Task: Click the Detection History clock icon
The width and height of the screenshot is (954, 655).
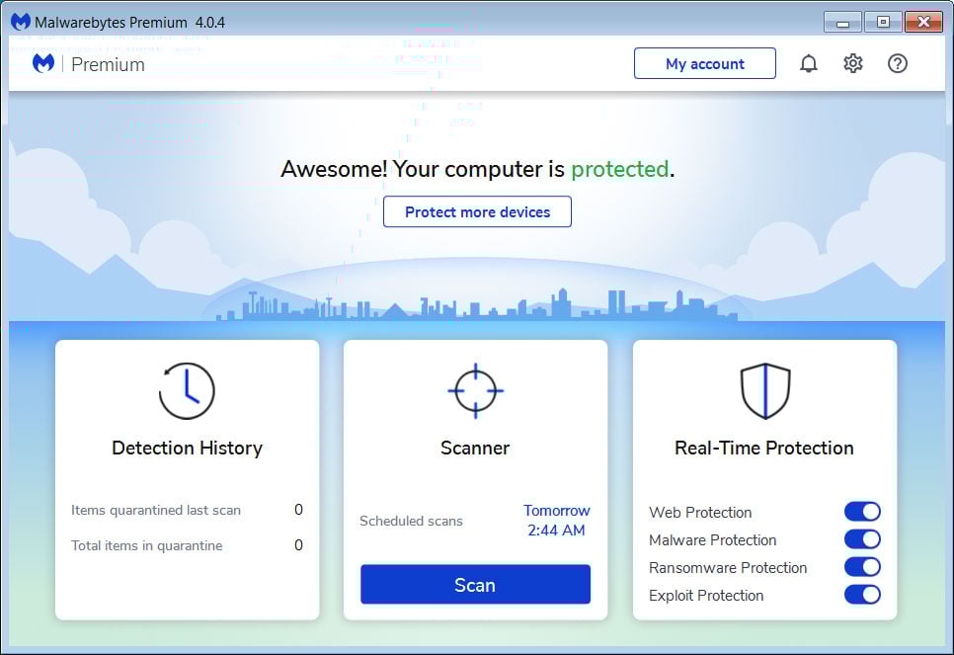Action: coord(187,391)
